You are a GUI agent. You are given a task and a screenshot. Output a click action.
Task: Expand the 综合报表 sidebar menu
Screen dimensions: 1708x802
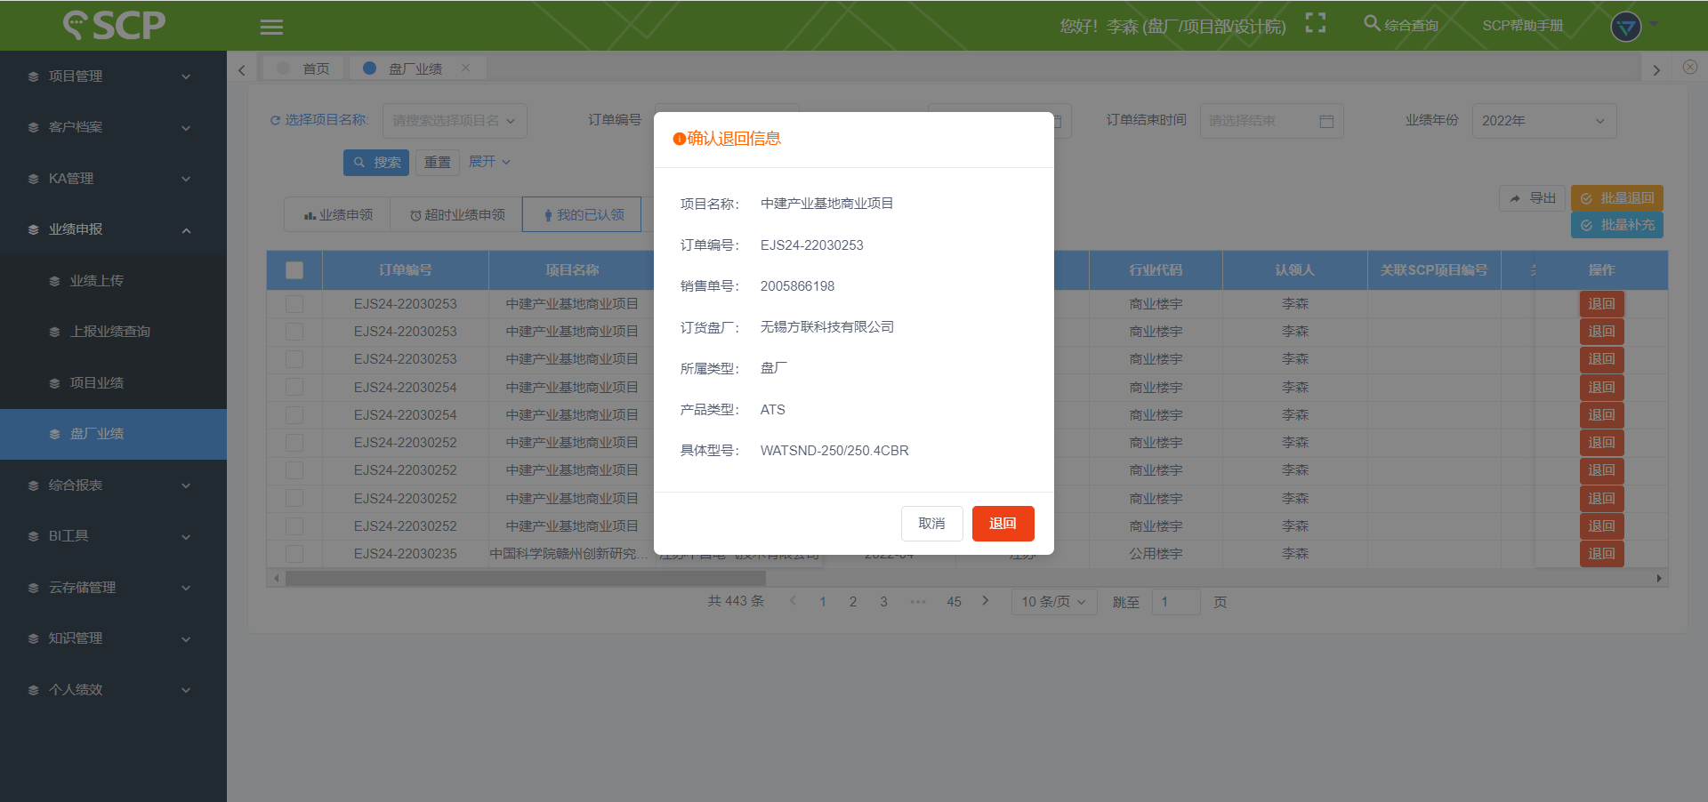coord(113,485)
